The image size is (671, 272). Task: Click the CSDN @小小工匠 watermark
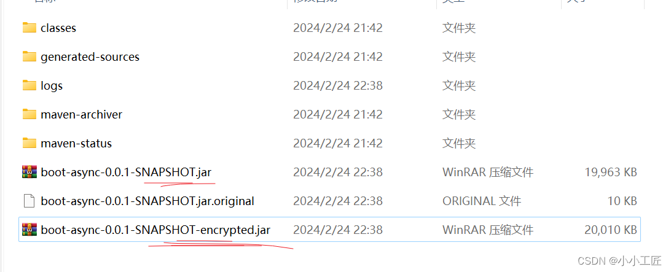click(619, 260)
